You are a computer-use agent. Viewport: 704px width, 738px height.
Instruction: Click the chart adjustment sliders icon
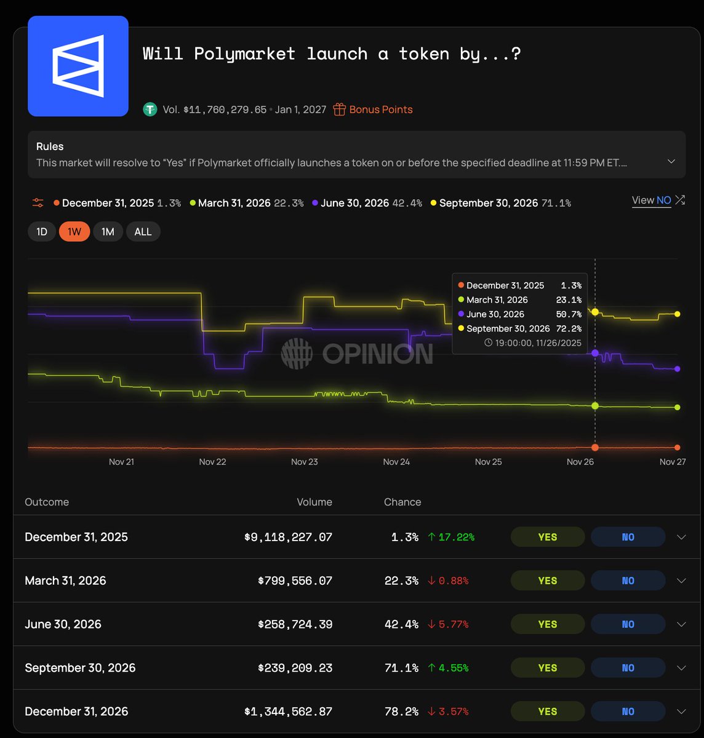[x=38, y=202]
